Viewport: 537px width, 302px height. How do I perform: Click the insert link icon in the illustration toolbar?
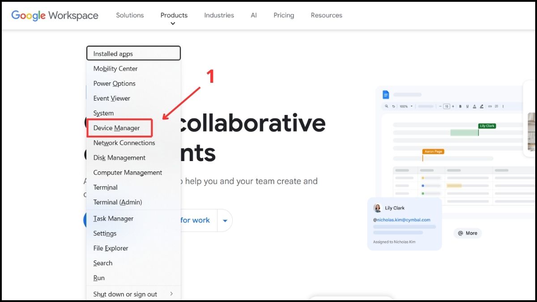(490, 106)
